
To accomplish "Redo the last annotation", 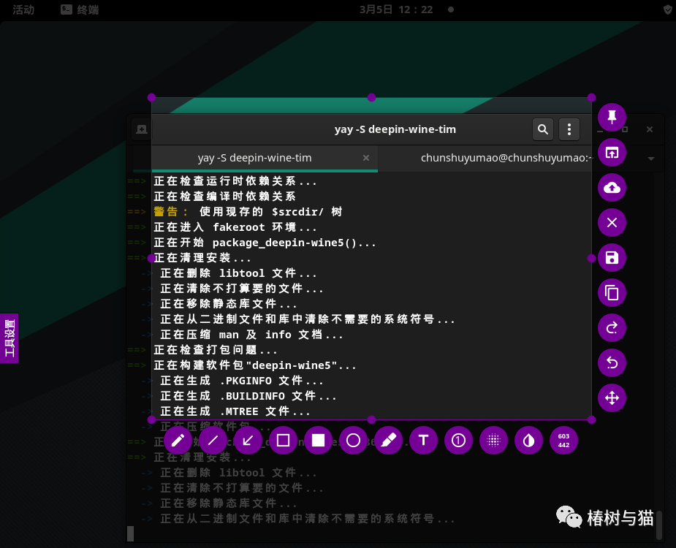I will tap(612, 327).
